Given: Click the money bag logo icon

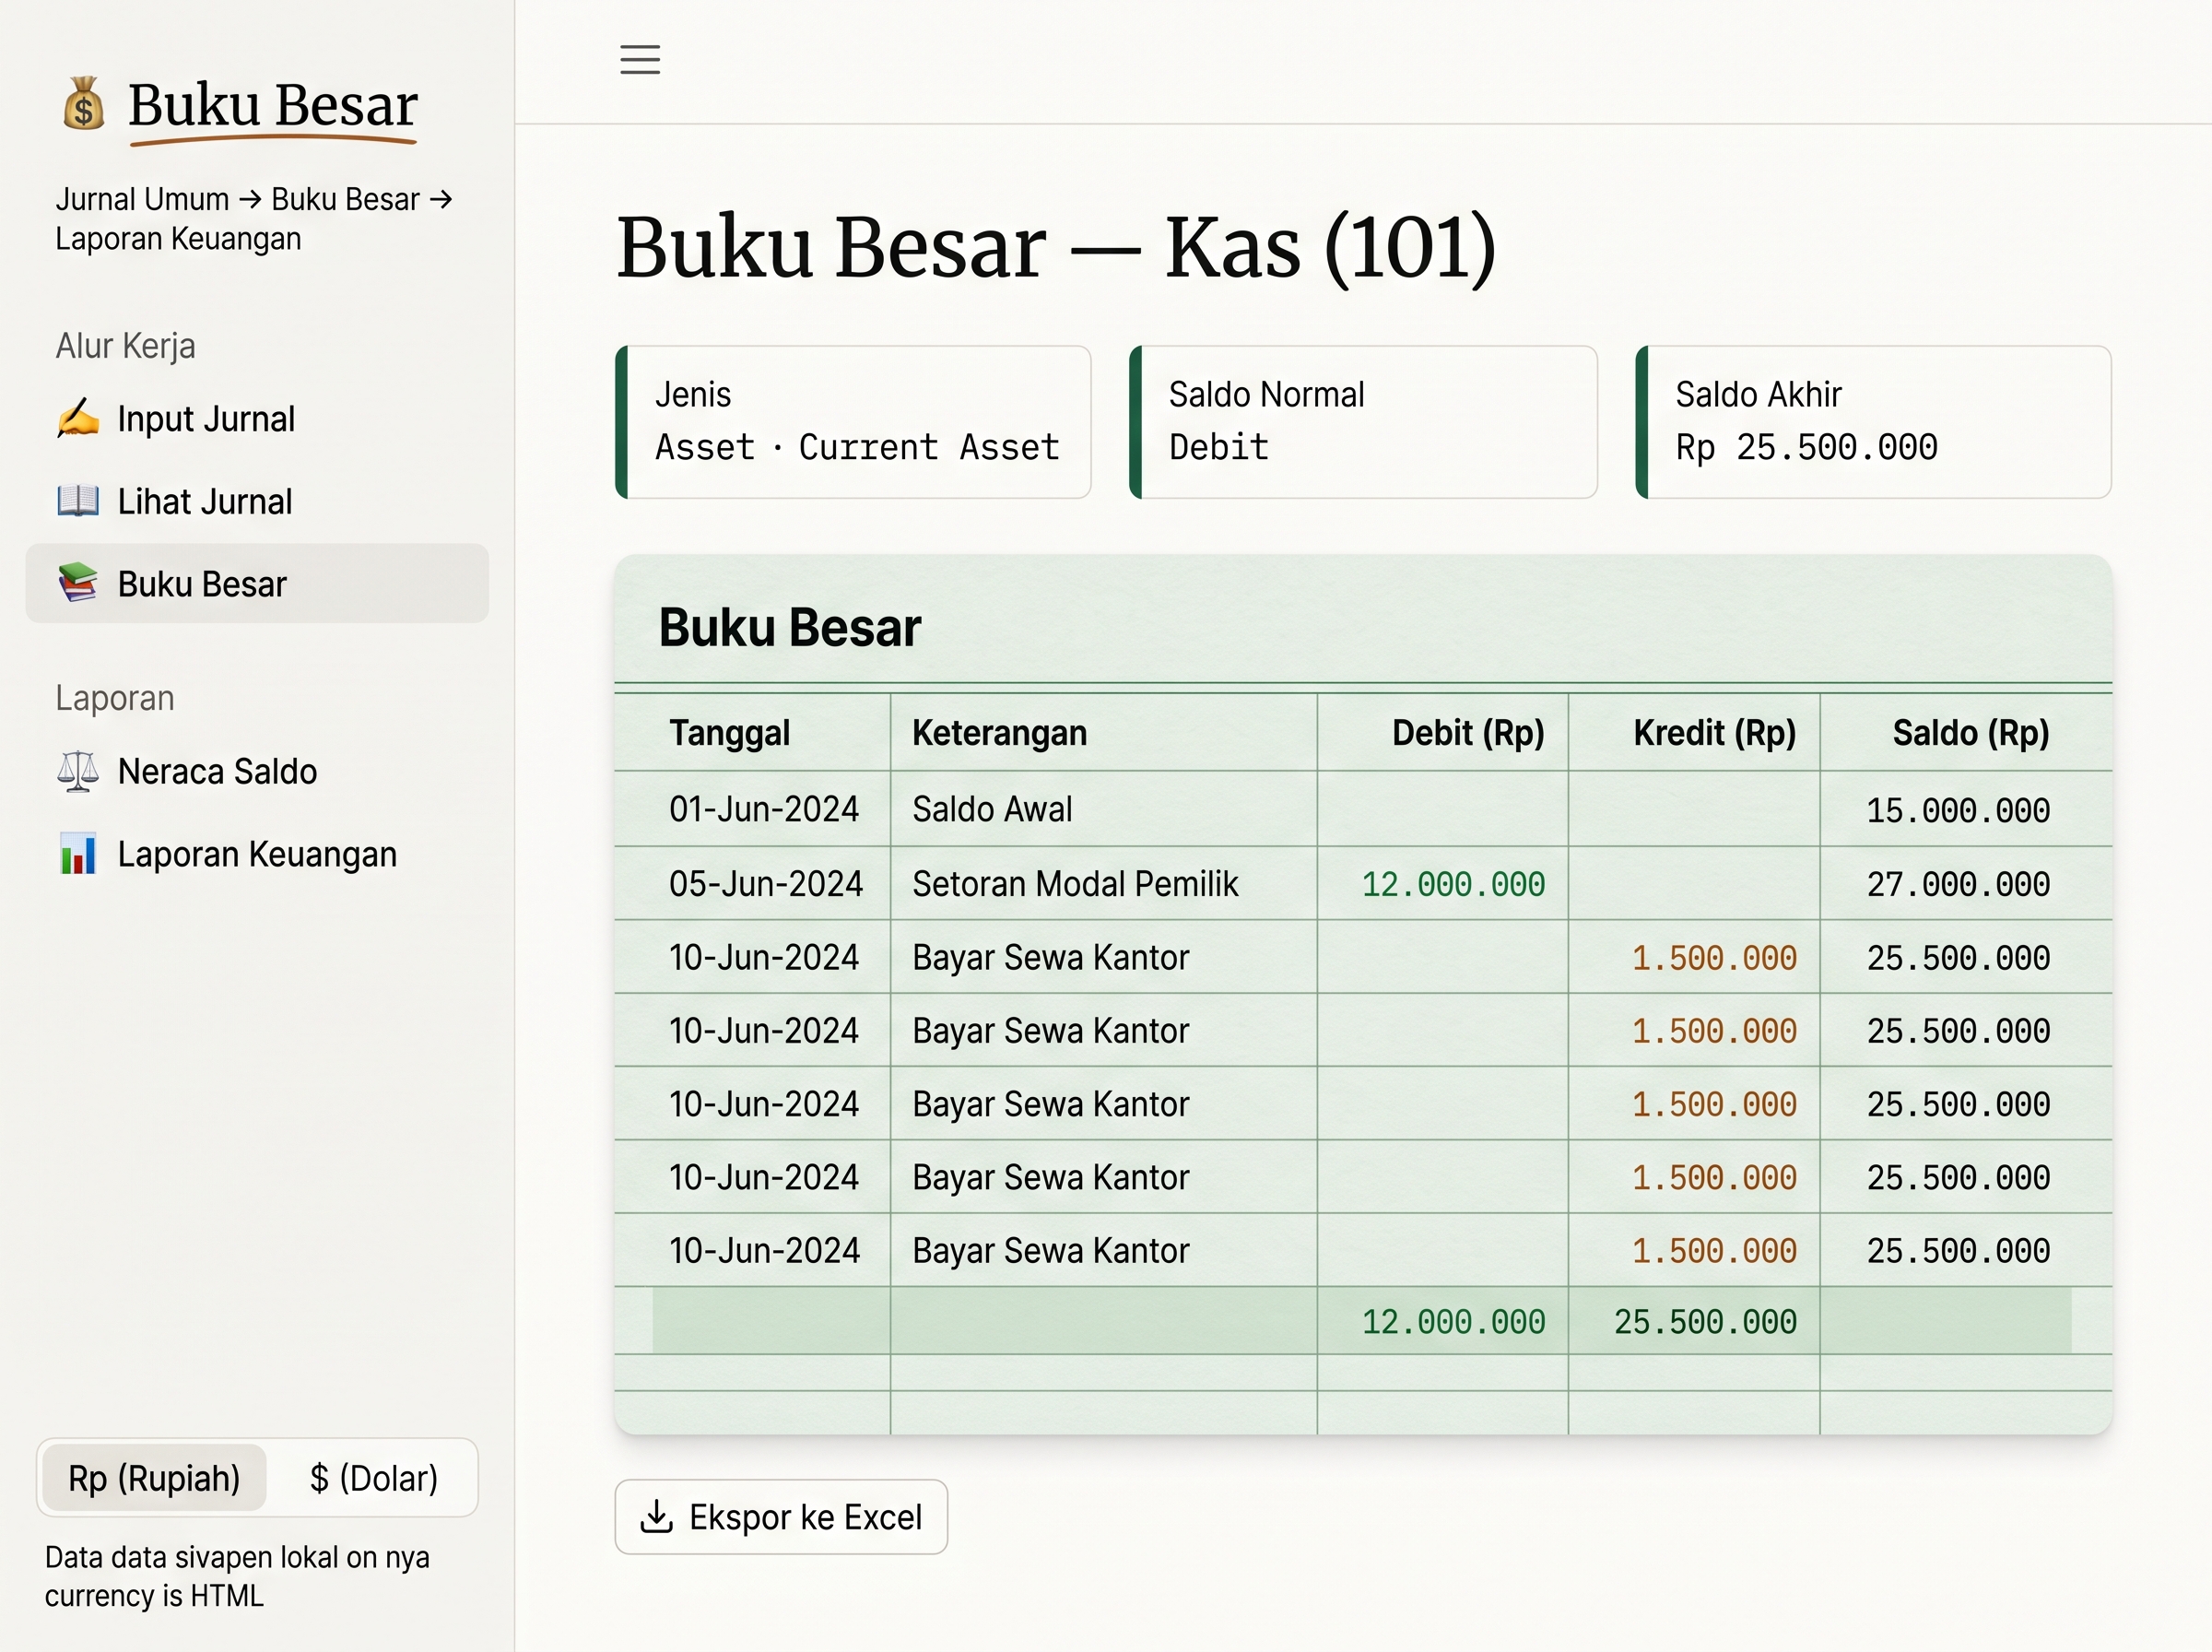Looking at the screenshot, I should [84, 104].
